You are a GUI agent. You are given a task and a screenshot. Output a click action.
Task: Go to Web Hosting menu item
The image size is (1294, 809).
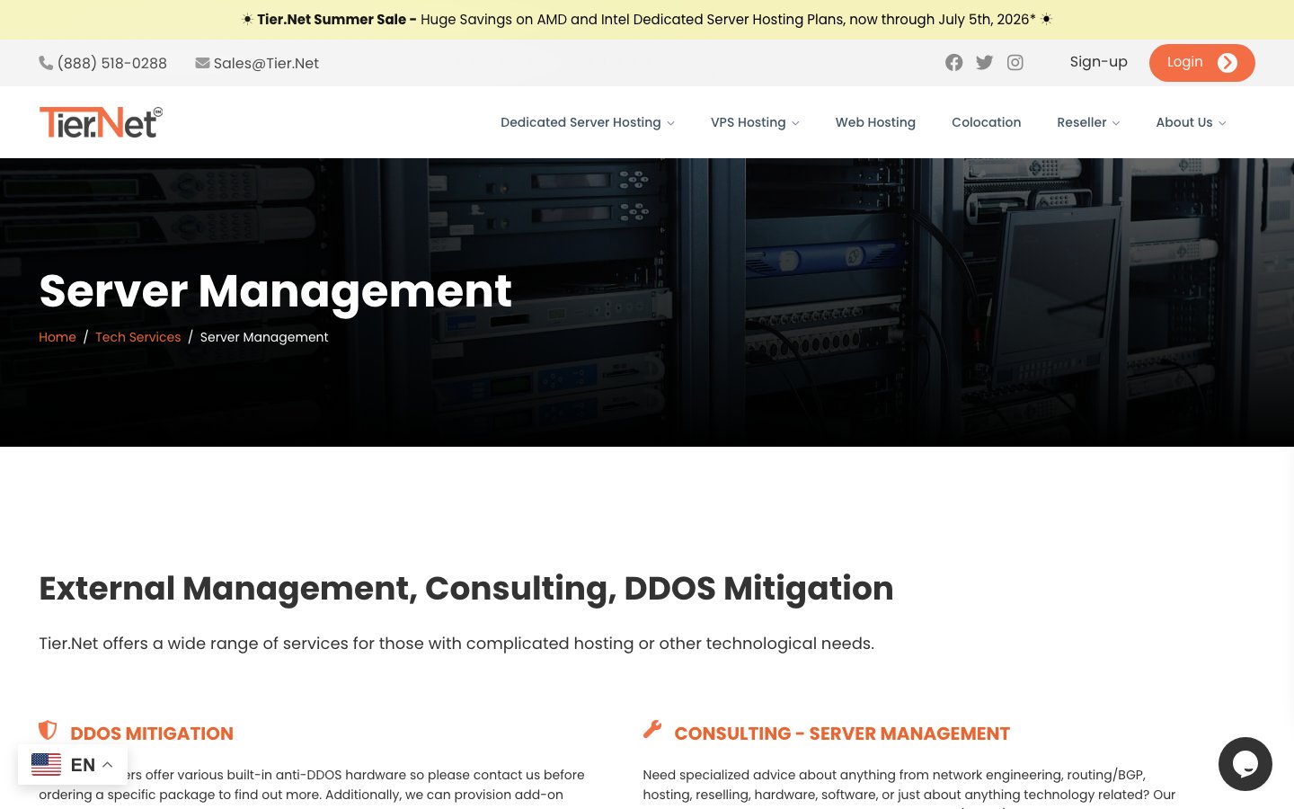875,122
